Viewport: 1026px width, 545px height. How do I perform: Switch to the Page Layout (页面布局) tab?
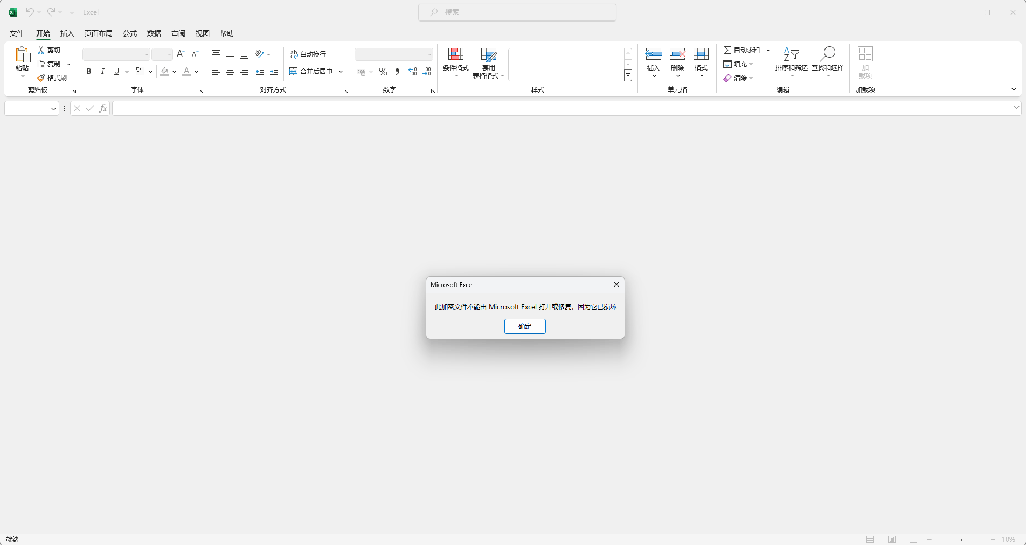coord(99,33)
